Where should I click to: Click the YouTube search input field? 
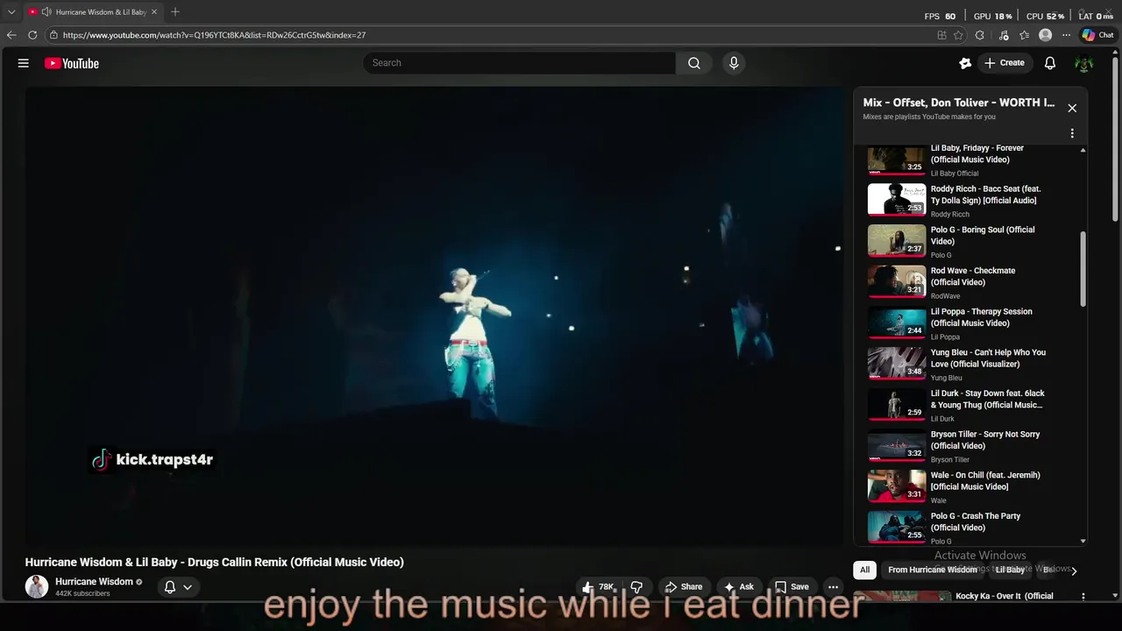519,63
